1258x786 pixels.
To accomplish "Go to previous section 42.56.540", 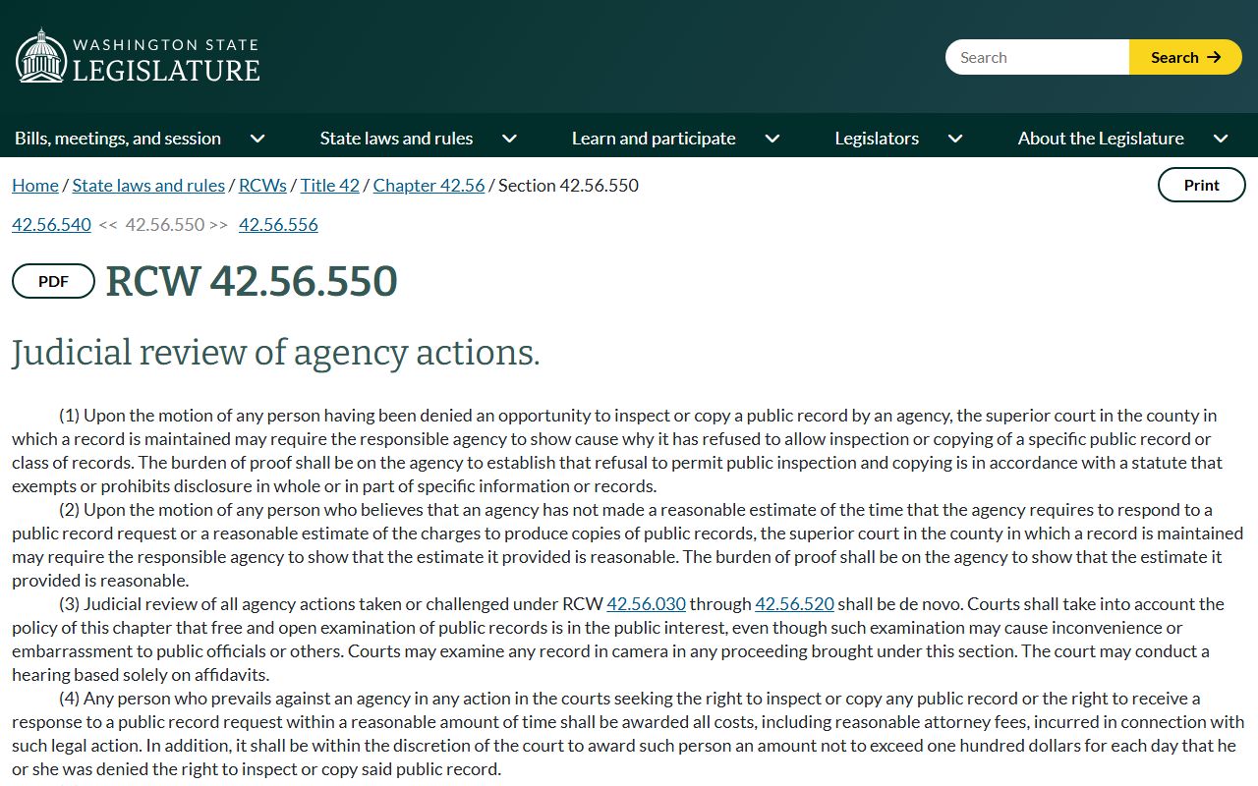I will 51,224.
